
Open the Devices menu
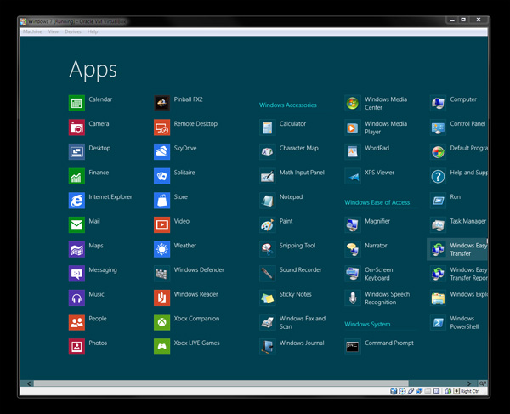[x=73, y=31]
